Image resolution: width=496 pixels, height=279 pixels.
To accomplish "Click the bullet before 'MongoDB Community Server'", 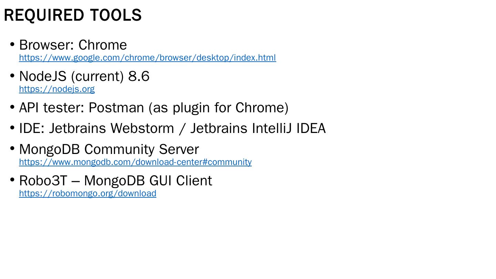I will [x=12, y=149].
